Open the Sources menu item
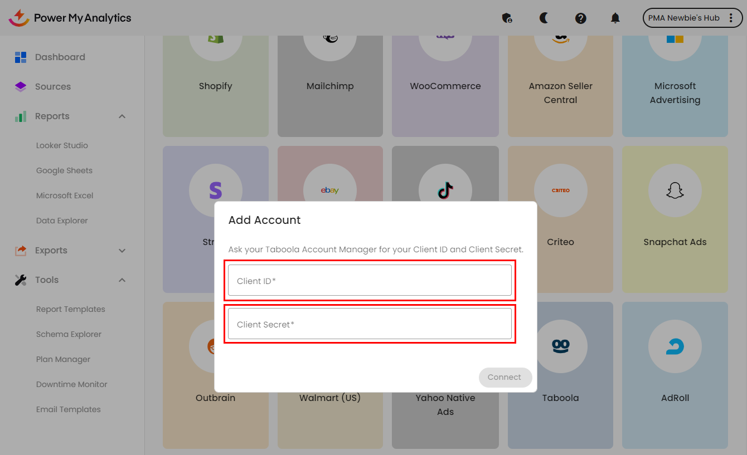Image resolution: width=747 pixels, height=455 pixels. tap(54, 86)
